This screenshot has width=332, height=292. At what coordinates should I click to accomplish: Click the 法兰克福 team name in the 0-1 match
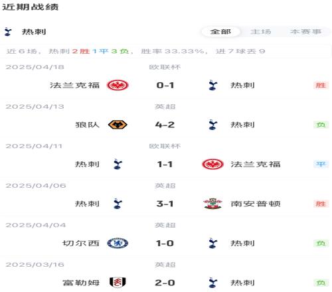pos(74,85)
